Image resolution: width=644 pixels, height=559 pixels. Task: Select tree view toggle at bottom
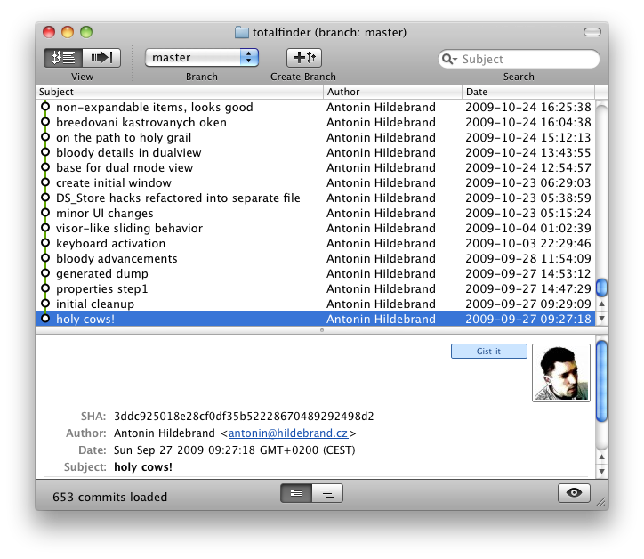point(327,492)
